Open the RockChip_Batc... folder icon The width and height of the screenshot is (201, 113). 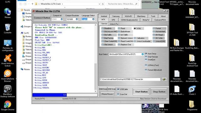[192, 44]
